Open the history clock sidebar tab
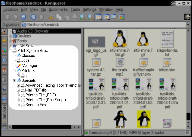192x137 pixels. click(4, 60)
